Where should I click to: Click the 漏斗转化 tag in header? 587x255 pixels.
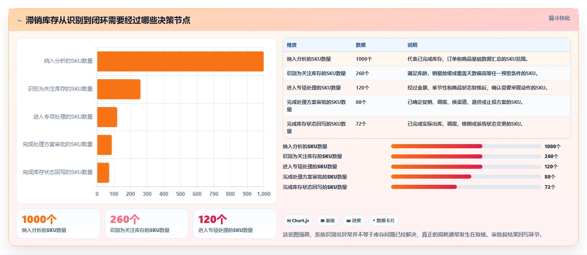559,18
